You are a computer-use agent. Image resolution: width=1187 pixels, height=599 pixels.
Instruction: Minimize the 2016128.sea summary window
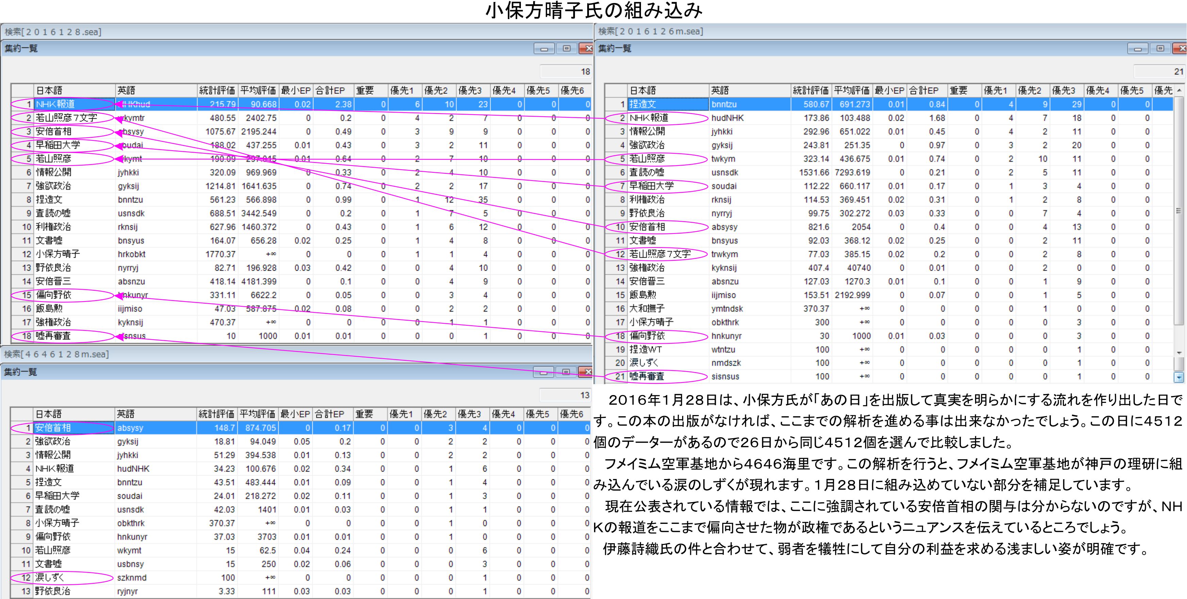544,49
